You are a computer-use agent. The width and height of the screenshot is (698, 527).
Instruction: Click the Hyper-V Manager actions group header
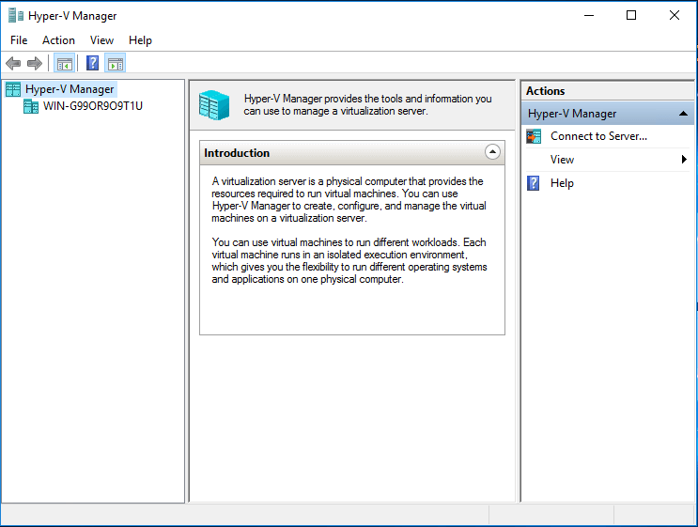tap(607, 114)
